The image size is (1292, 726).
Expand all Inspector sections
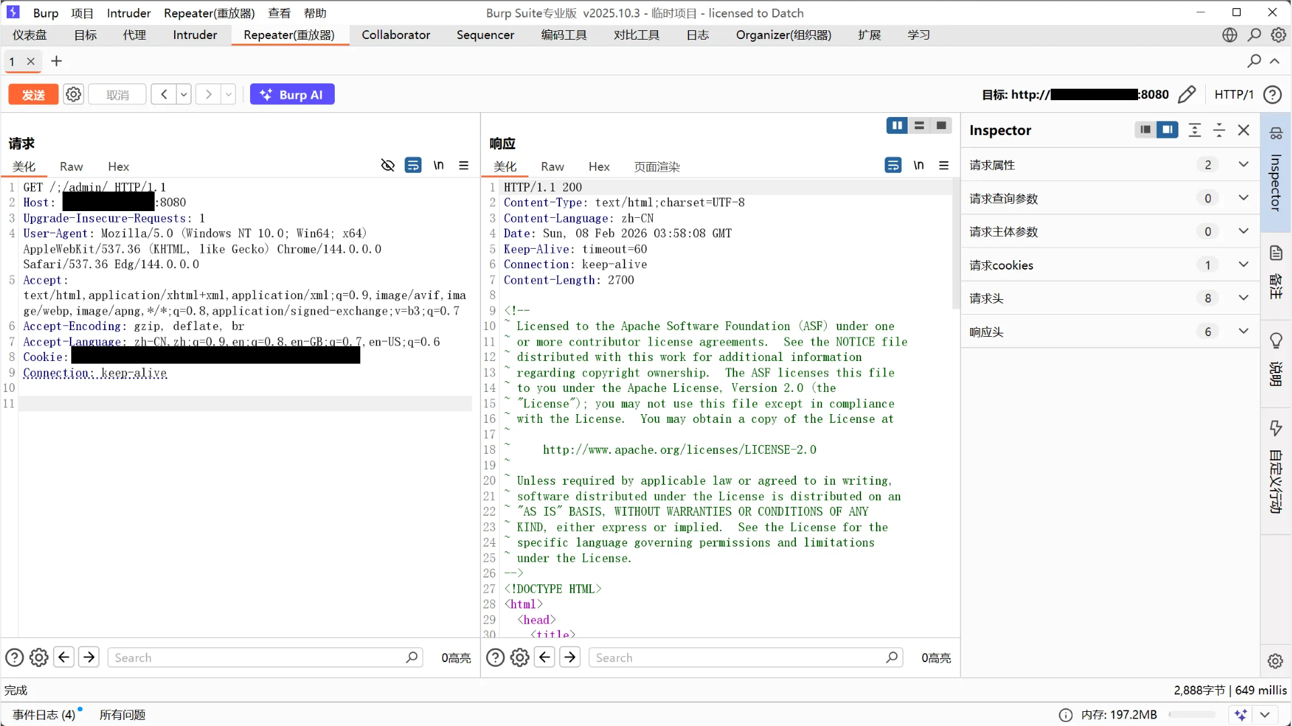tap(1195, 130)
